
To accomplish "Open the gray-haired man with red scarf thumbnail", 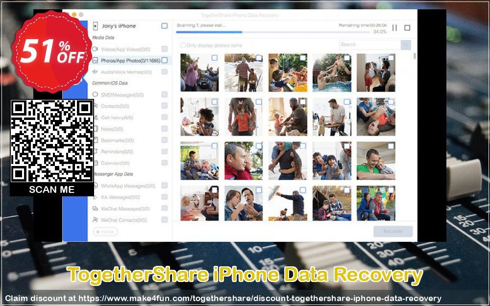I will pyautogui.click(x=244, y=161).
